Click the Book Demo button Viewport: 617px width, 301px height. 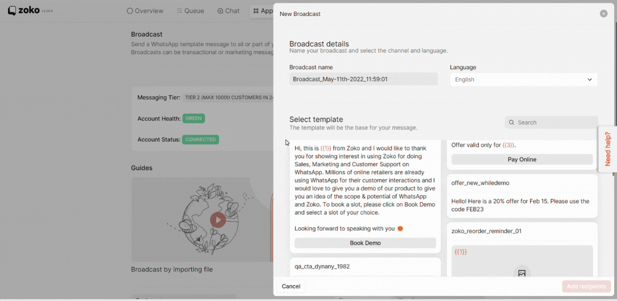pos(365,243)
